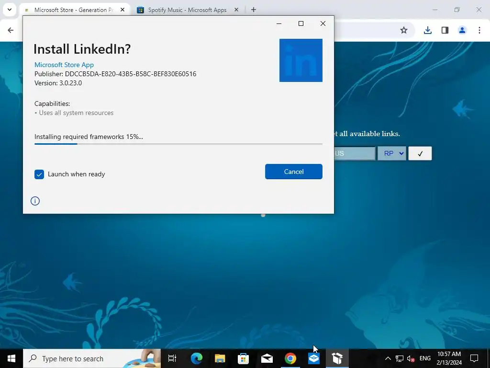The image size is (490, 368).
Task: Click the LinkedIn app logo in installer
Action: 301,60
